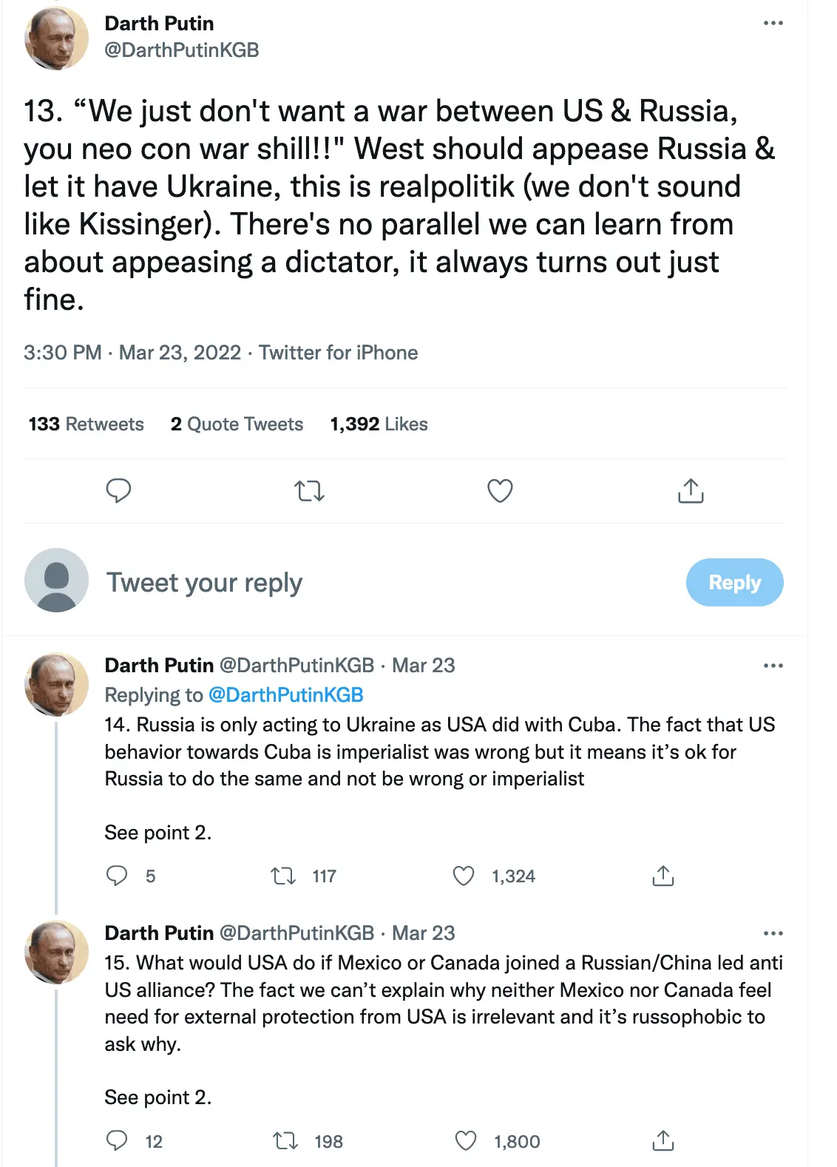
Task: Retweet the main tweet numbered 13
Action: 309,490
